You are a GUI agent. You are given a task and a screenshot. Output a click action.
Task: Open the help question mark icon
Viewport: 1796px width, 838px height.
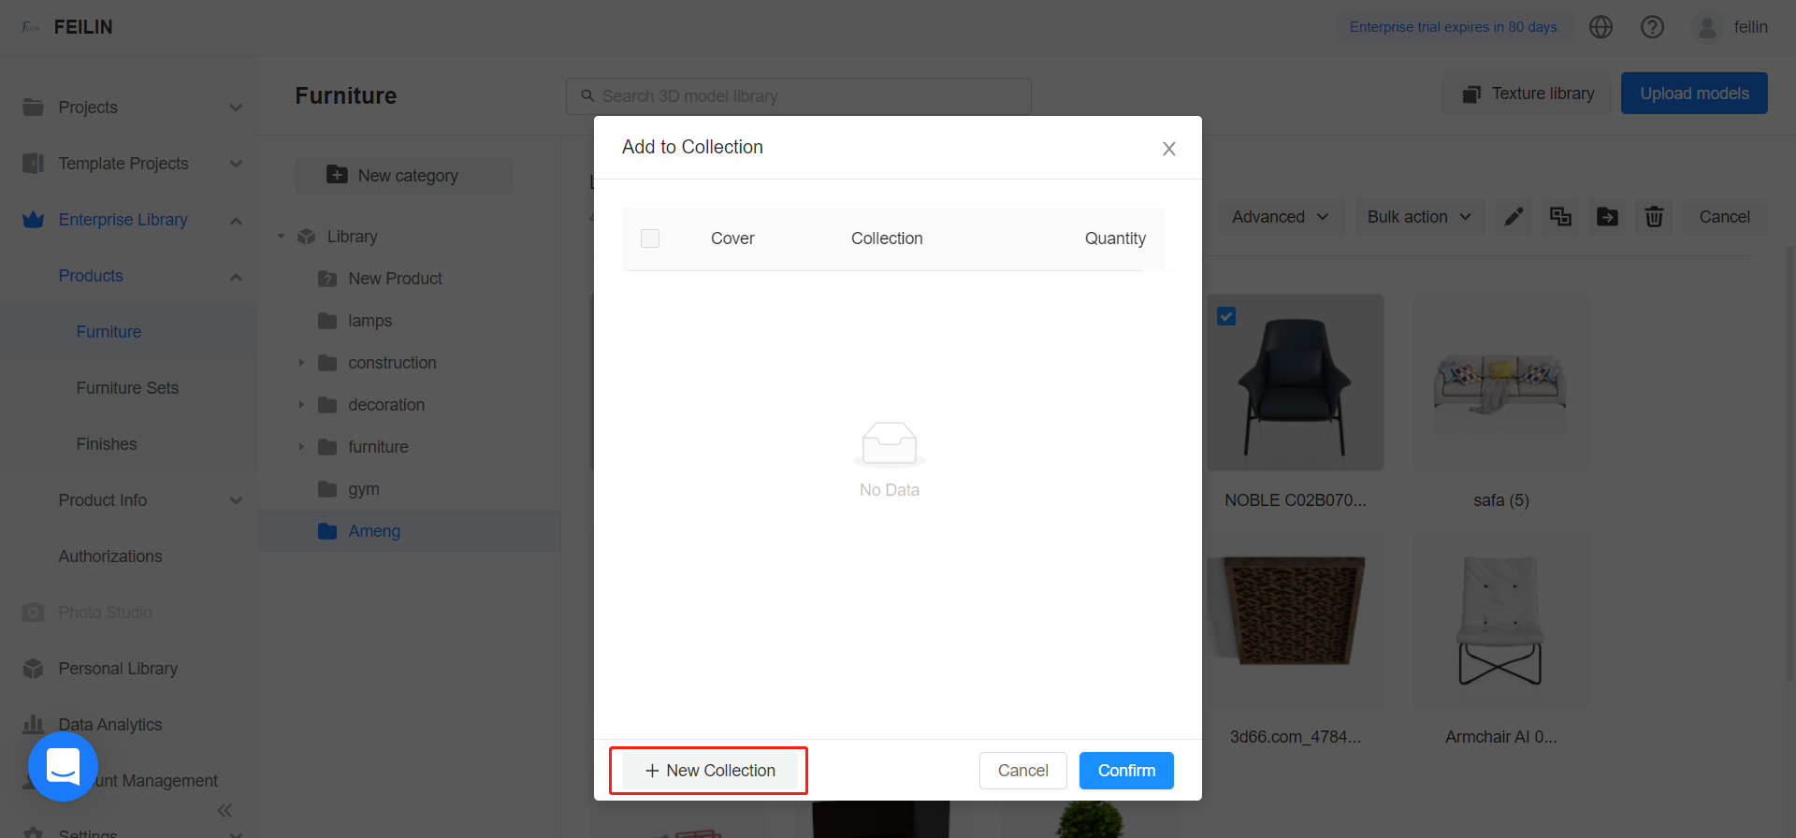[x=1652, y=27]
